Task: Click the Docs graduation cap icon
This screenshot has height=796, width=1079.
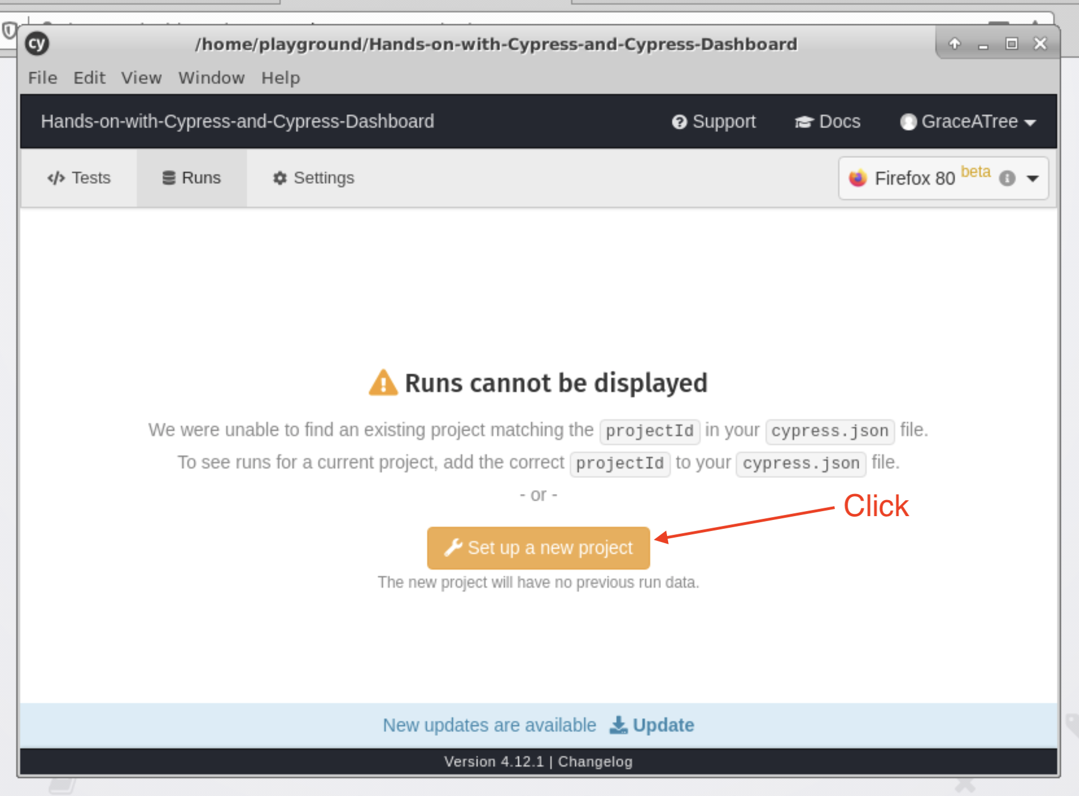Action: point(804,122)
